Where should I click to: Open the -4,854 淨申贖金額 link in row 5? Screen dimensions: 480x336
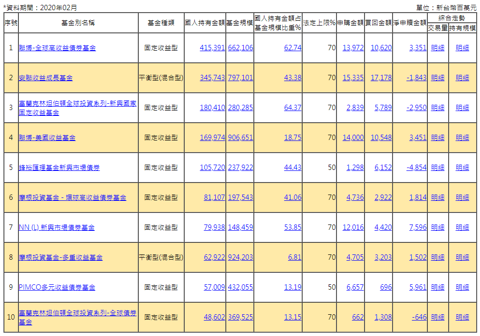point(417,168)
